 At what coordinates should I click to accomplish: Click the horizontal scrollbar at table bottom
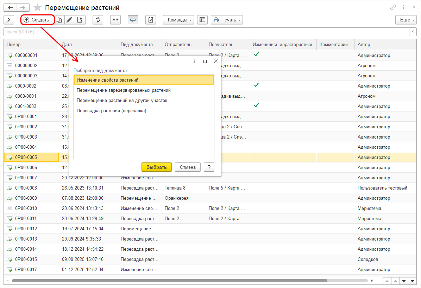tap(169, 281)
